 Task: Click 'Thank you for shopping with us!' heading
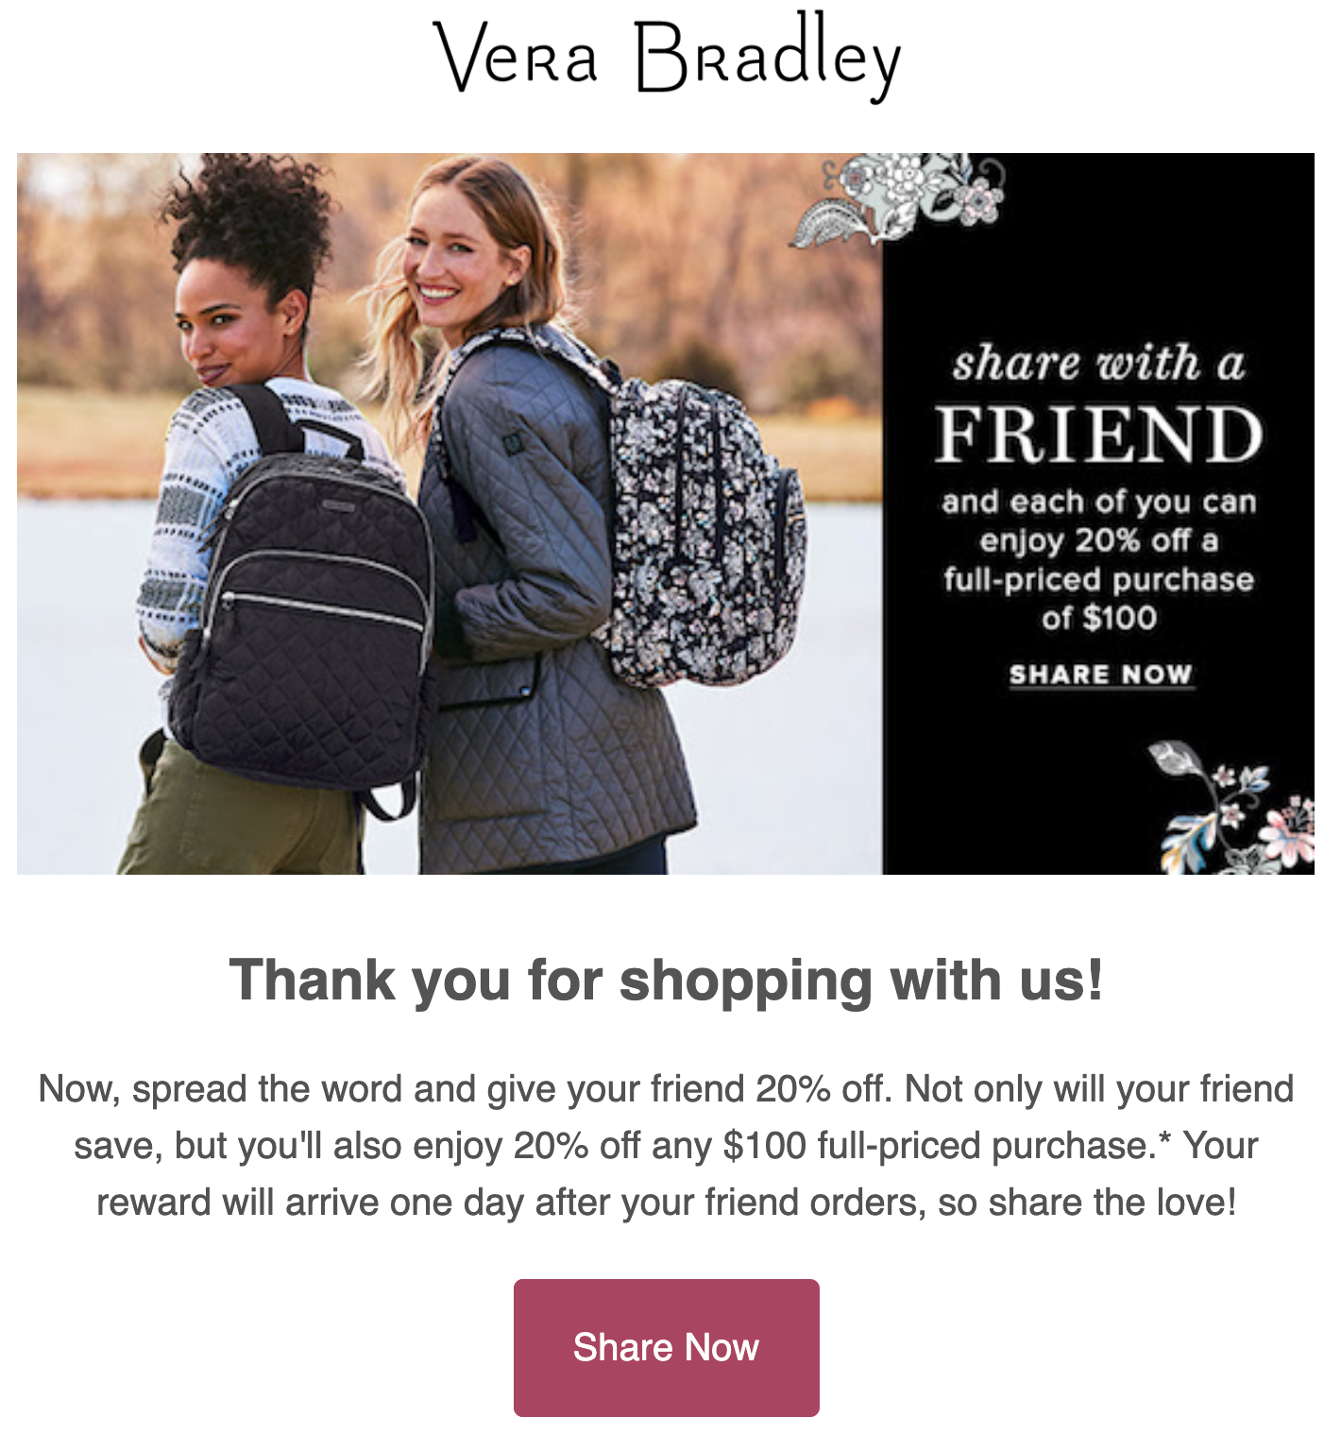[666, 980]
